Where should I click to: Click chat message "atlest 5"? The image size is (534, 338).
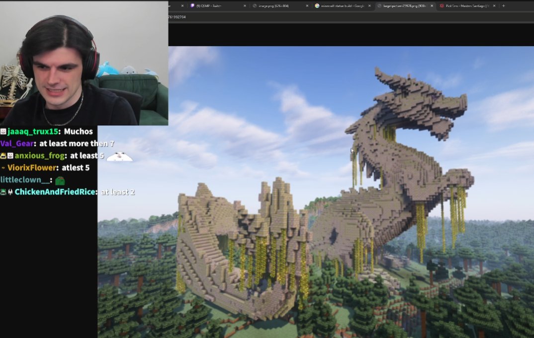point(76,168)
